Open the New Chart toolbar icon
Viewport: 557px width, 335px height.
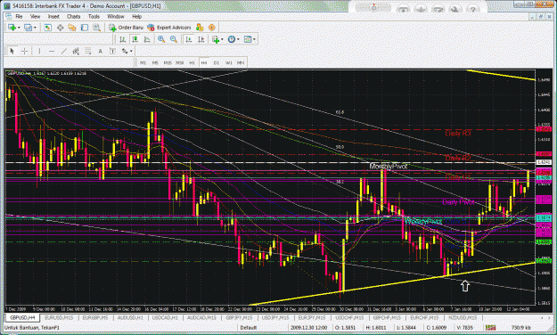12,28
